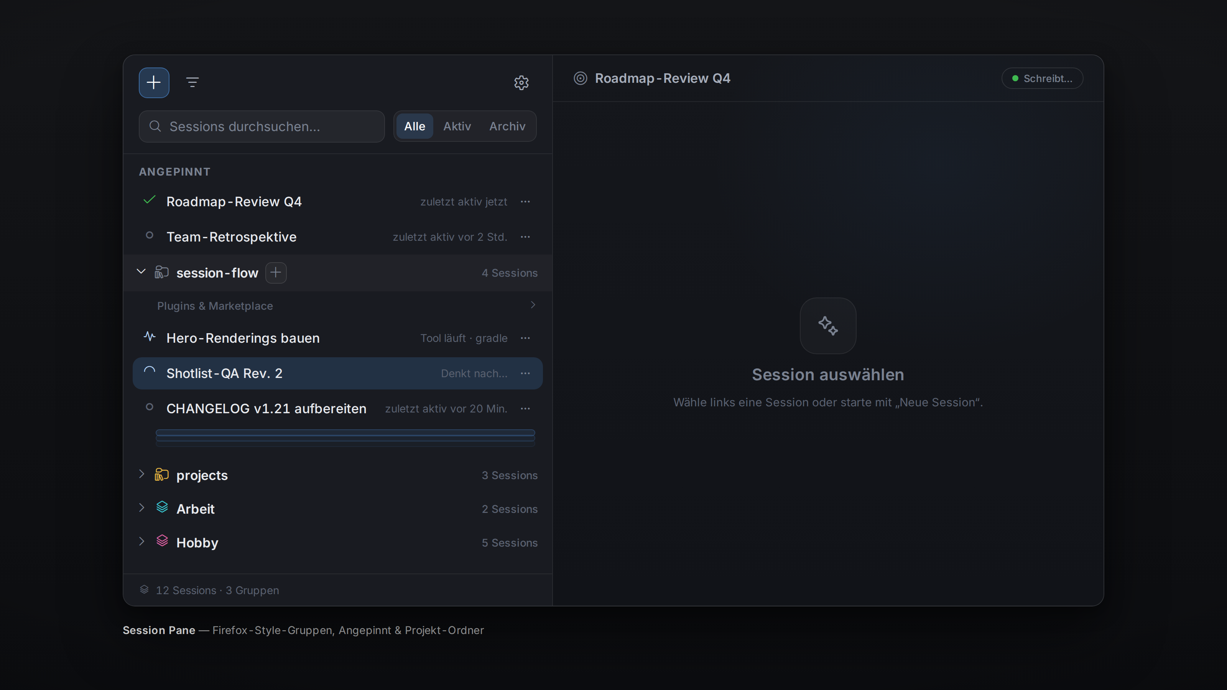Click activity pulse icon on Hero-Renderings
1227x690 pixels.
pyautogui.click(x=150, y=337)
